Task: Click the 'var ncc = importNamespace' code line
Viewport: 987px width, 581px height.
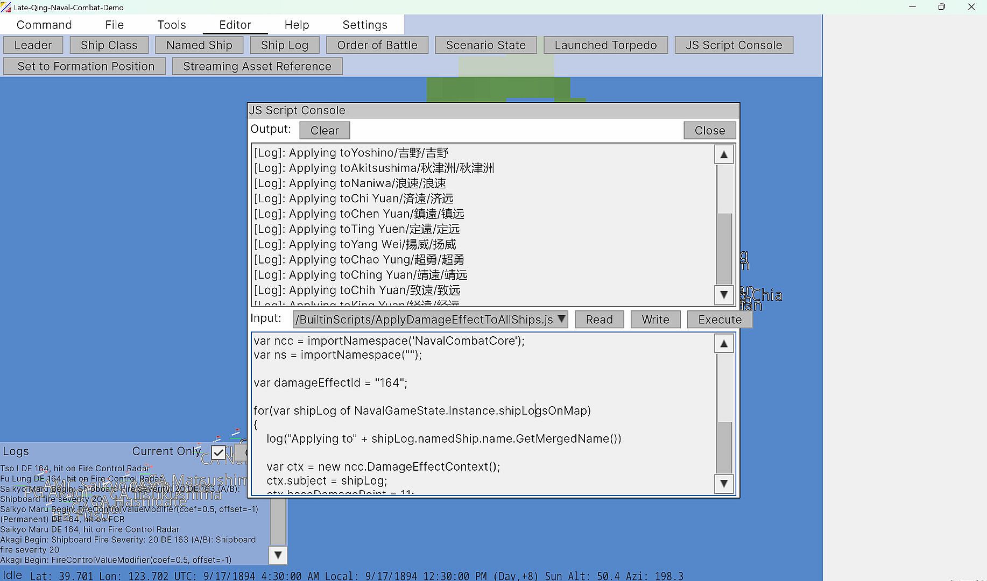Action: (x=389, y=341)
